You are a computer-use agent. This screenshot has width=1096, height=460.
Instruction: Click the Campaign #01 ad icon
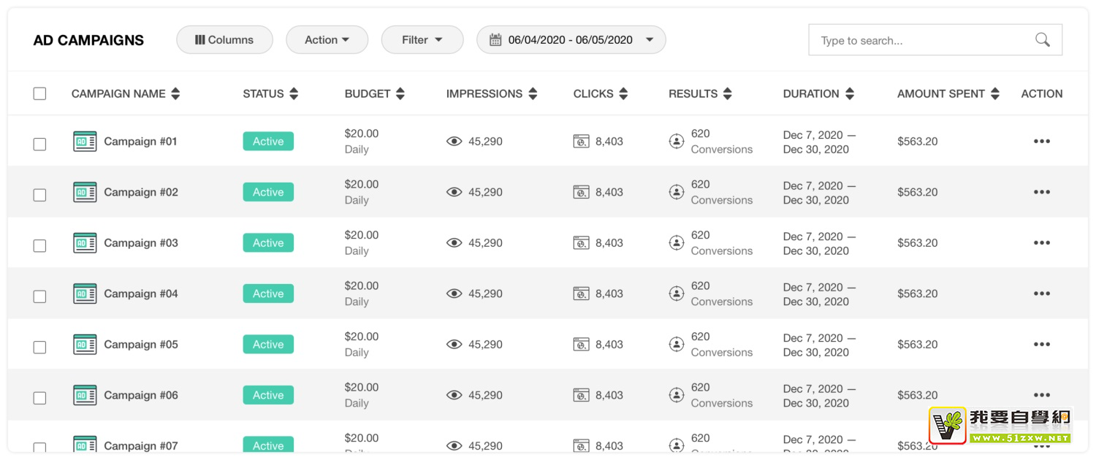[x=85, y=142]
